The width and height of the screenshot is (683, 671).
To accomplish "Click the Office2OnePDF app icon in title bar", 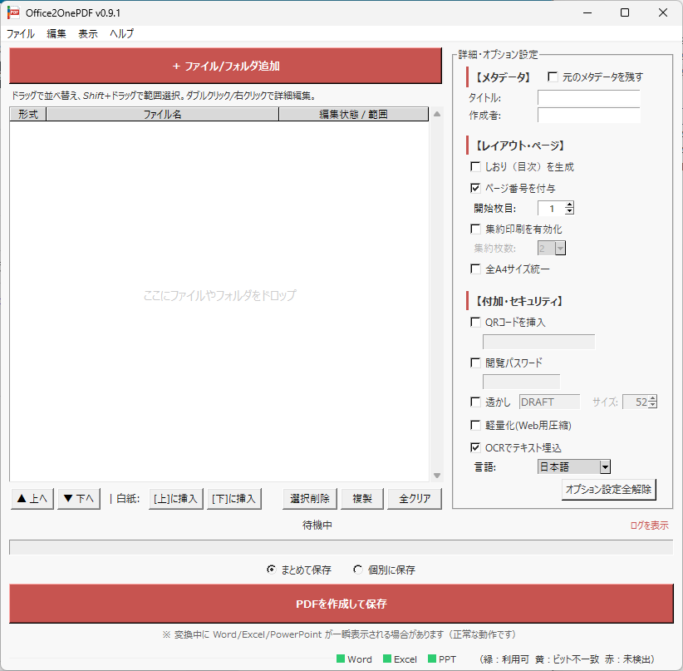I will [13, 12].
